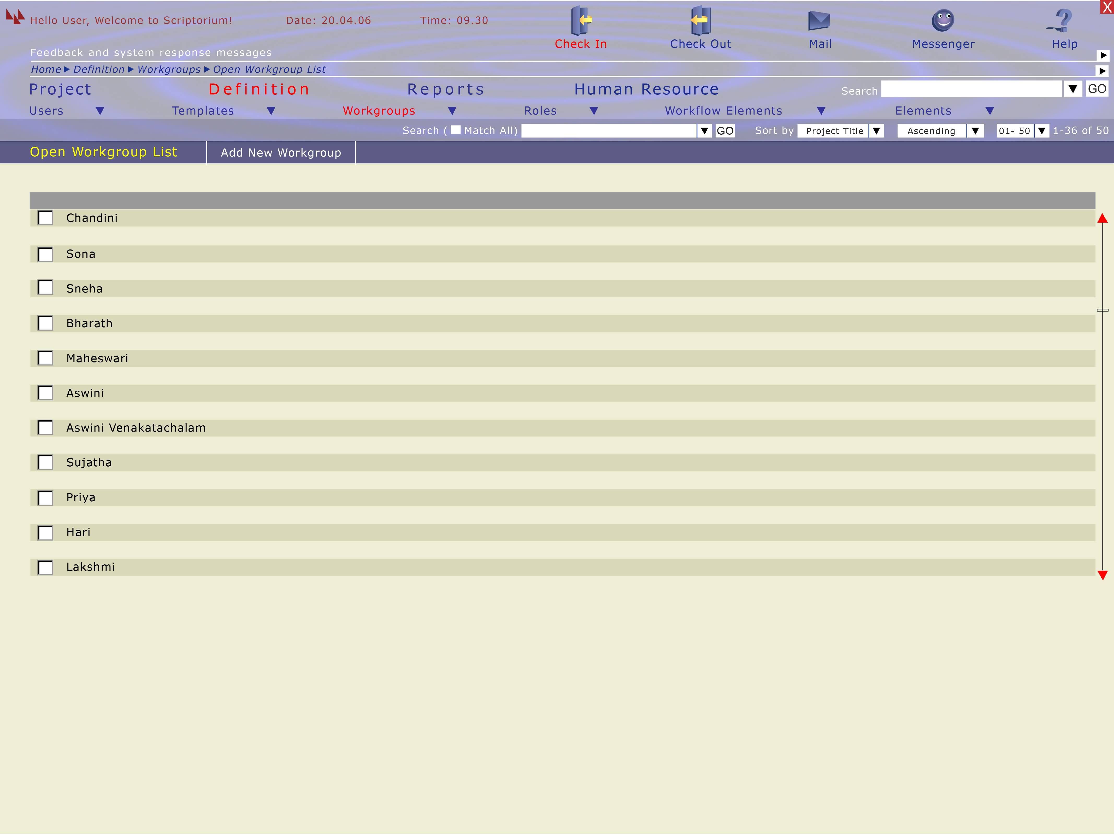
Task: Open the Mail envelope icon
Action: 819,21
